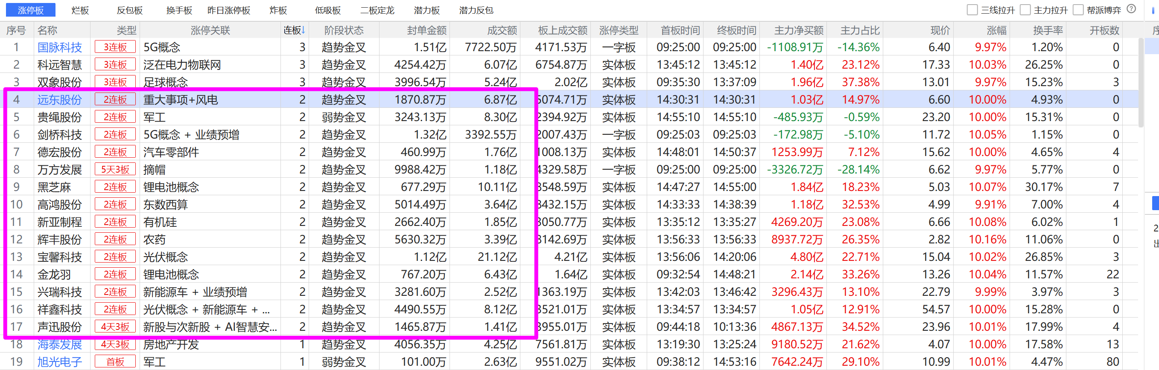Select the 宝馨科技 stock name
Screen dimensions: 1159x370
(x=59, y=257)
